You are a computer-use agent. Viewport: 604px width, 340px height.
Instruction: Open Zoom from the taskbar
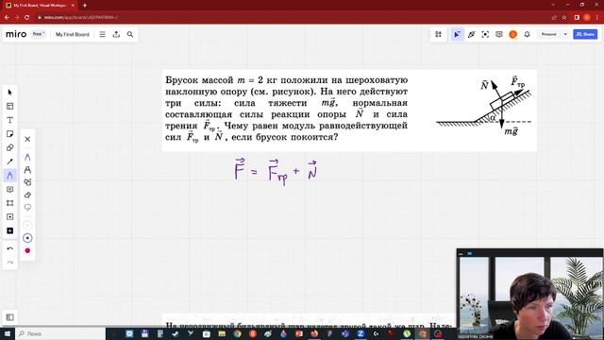point(361,333)
